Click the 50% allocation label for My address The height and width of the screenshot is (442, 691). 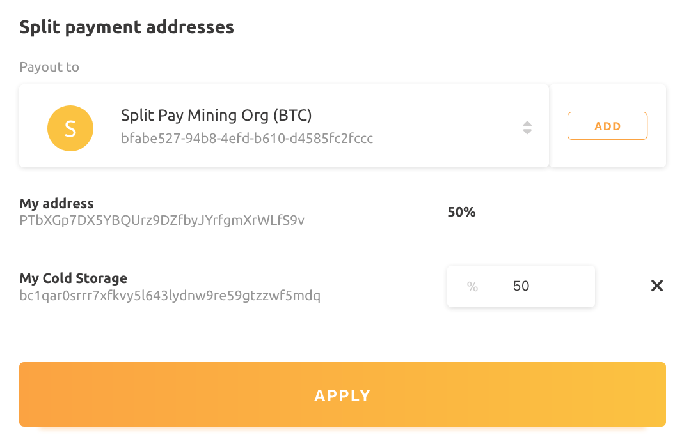461,211
